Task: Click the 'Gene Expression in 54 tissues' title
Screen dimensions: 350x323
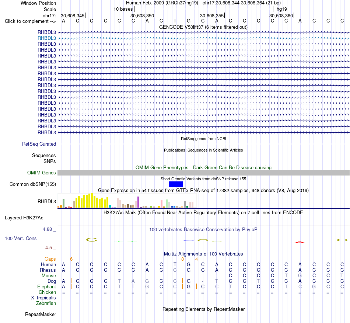Action: [203, 191]
